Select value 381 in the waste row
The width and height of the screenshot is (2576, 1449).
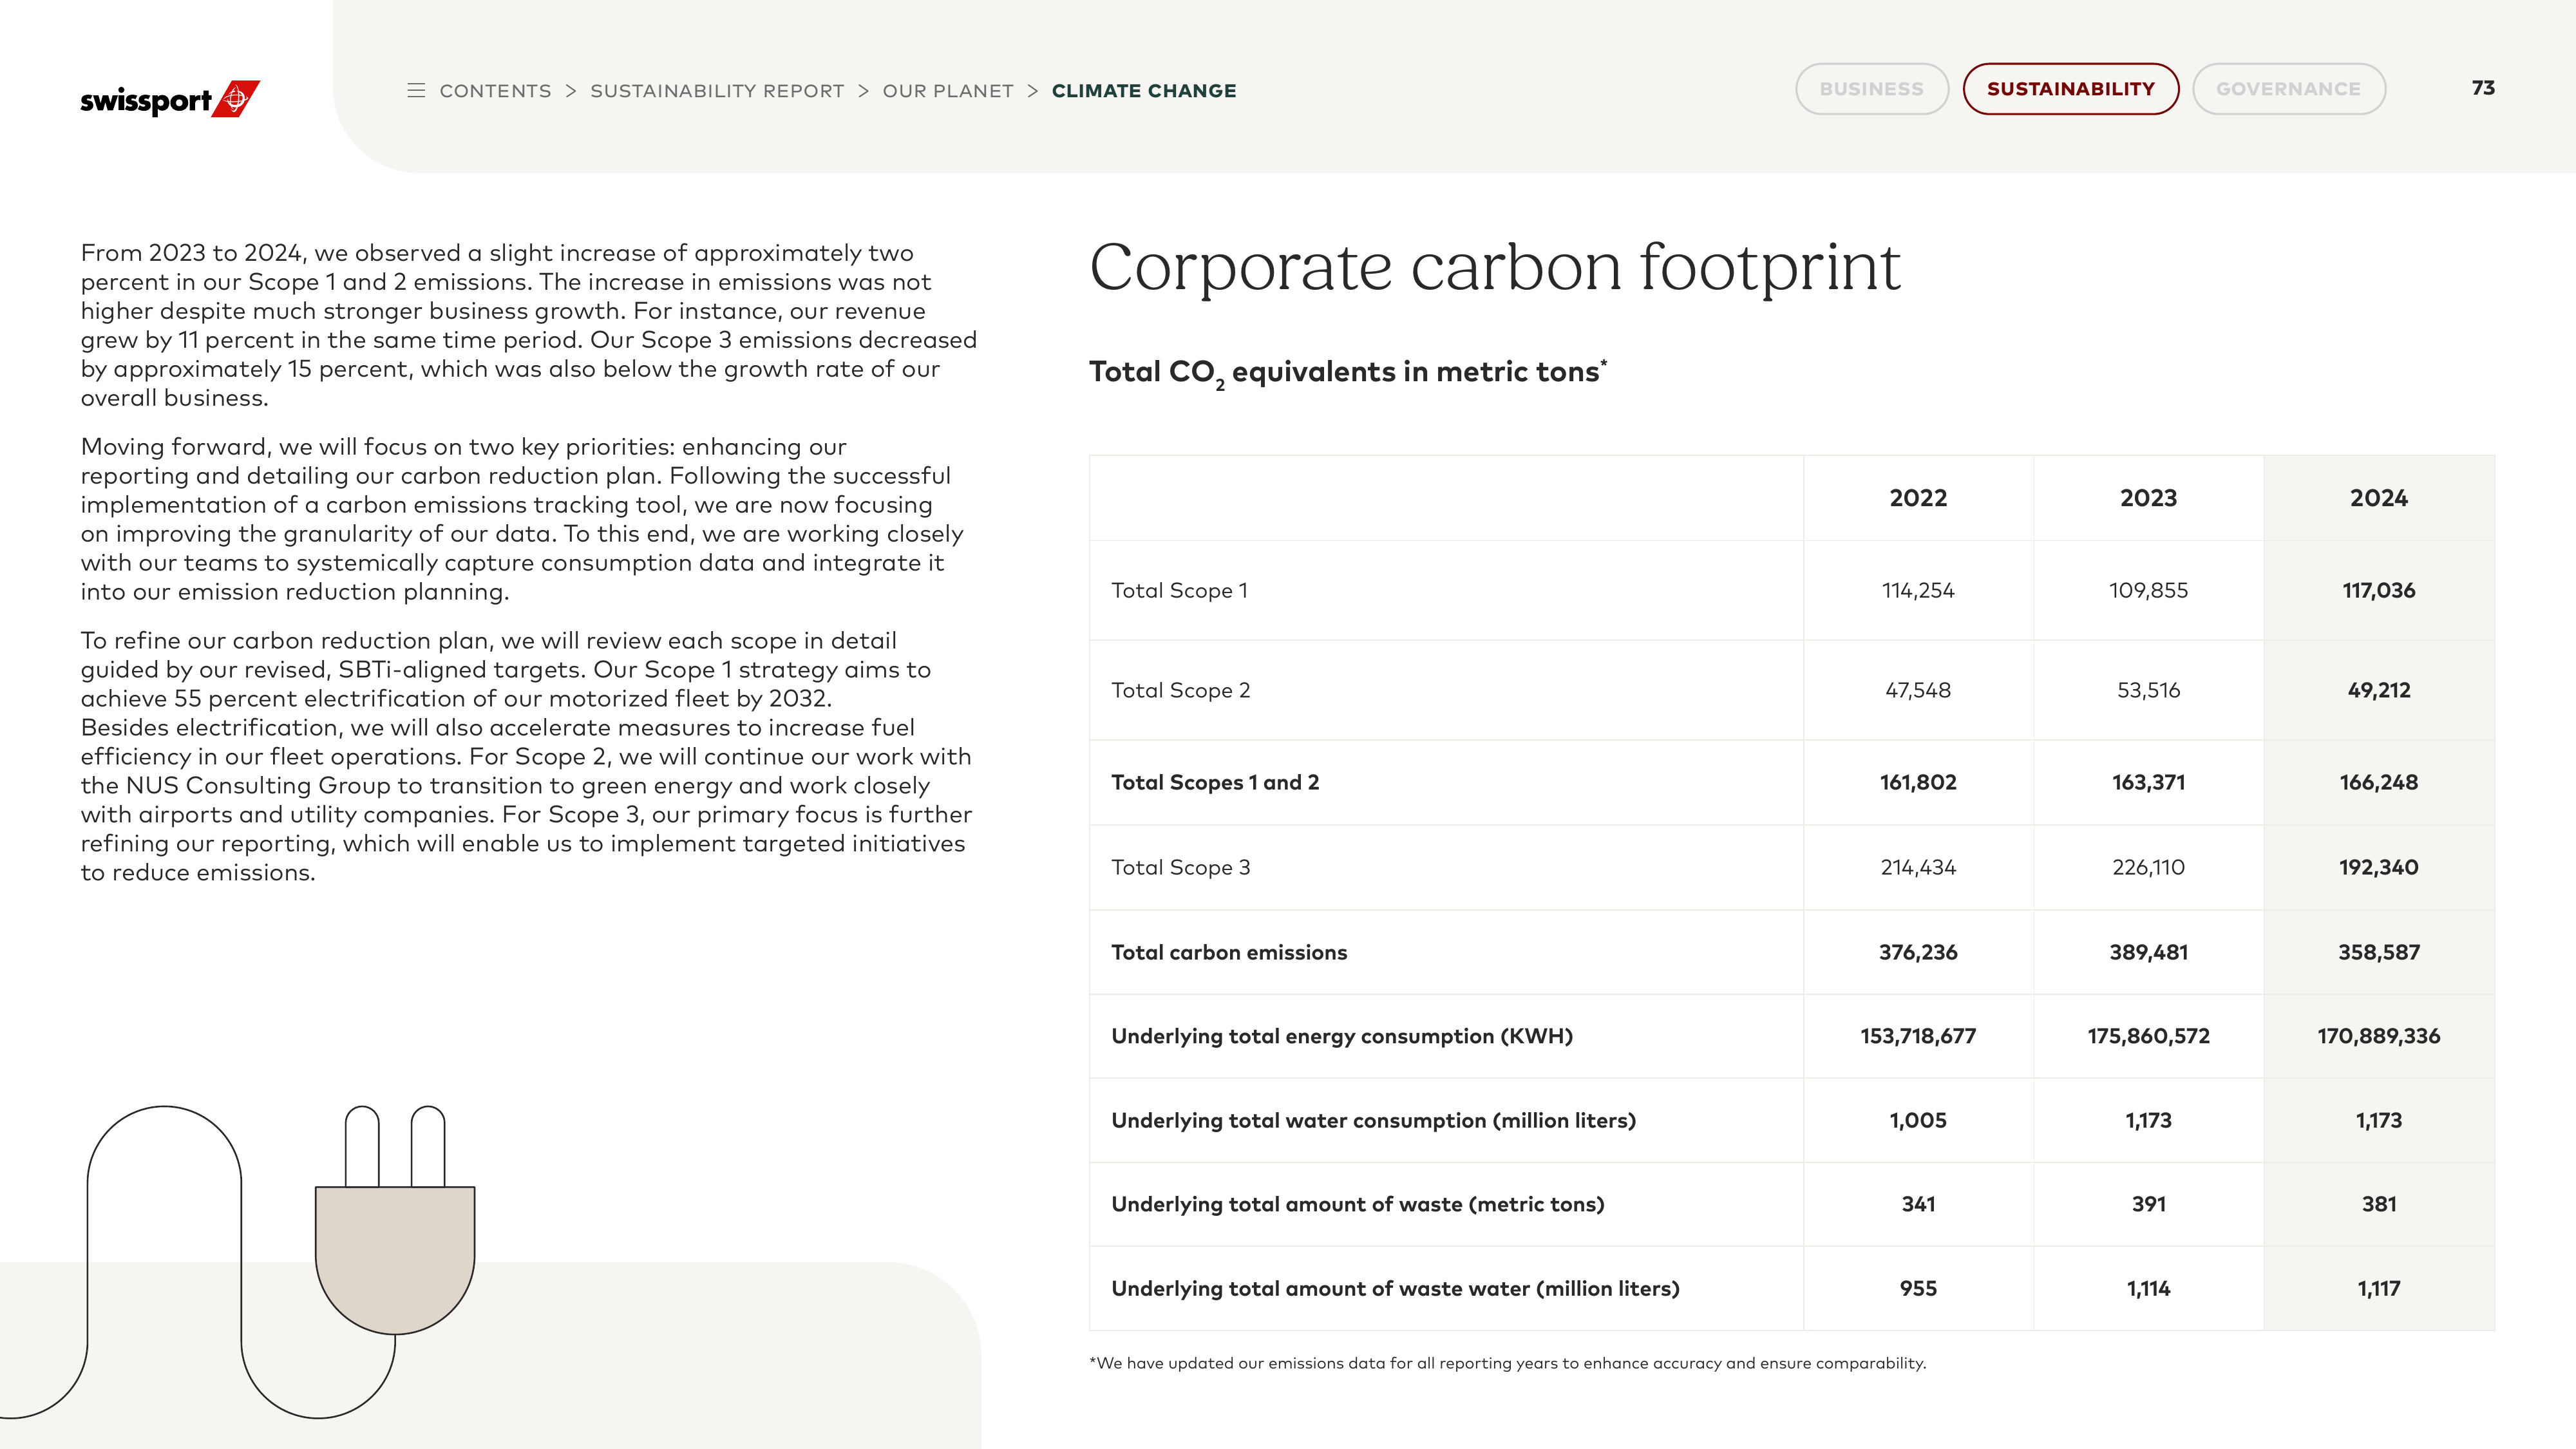click(2379, 1205)
